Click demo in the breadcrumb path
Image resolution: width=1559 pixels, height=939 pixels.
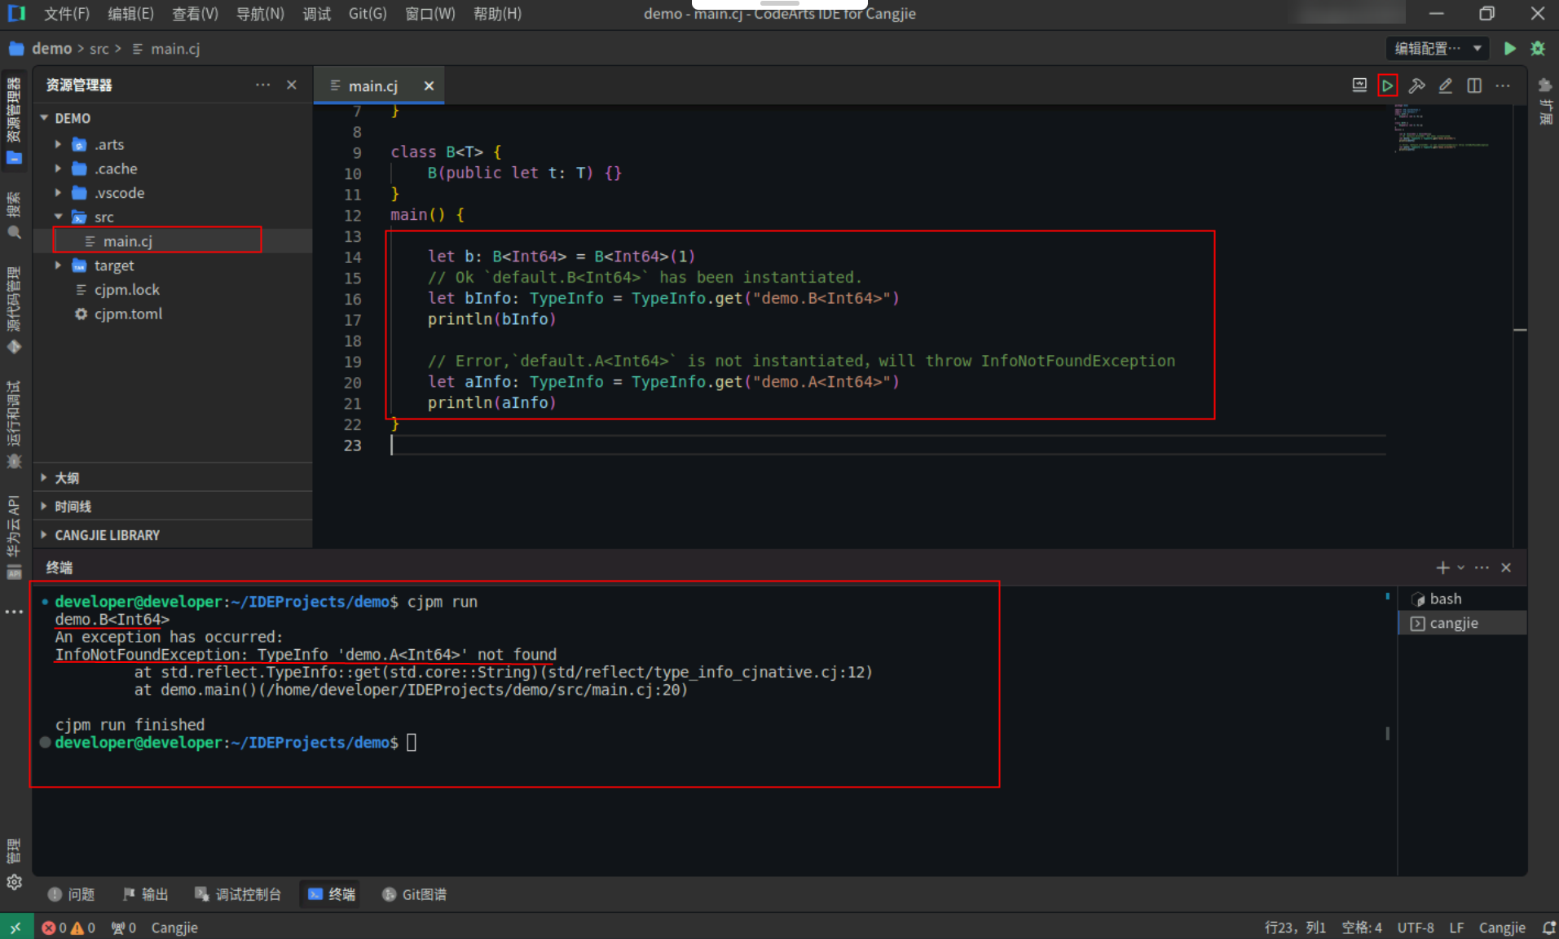[51, 49]
